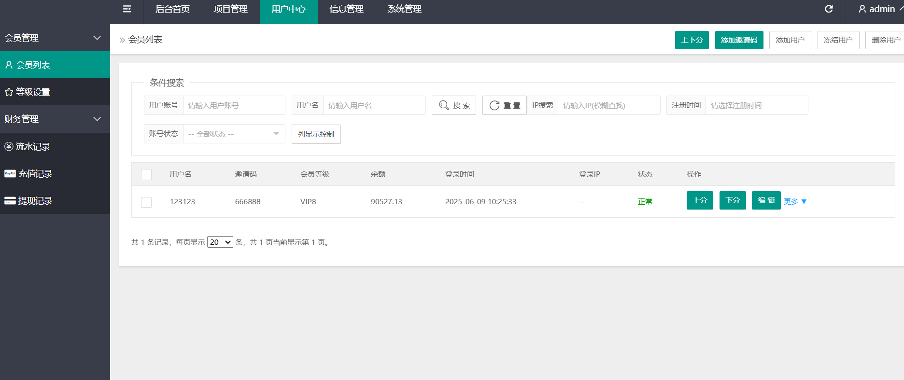Switch to the 项目管理 top tab
This screenshot has height=380, width=904.
pyautogui.click(x=231, y=9)
